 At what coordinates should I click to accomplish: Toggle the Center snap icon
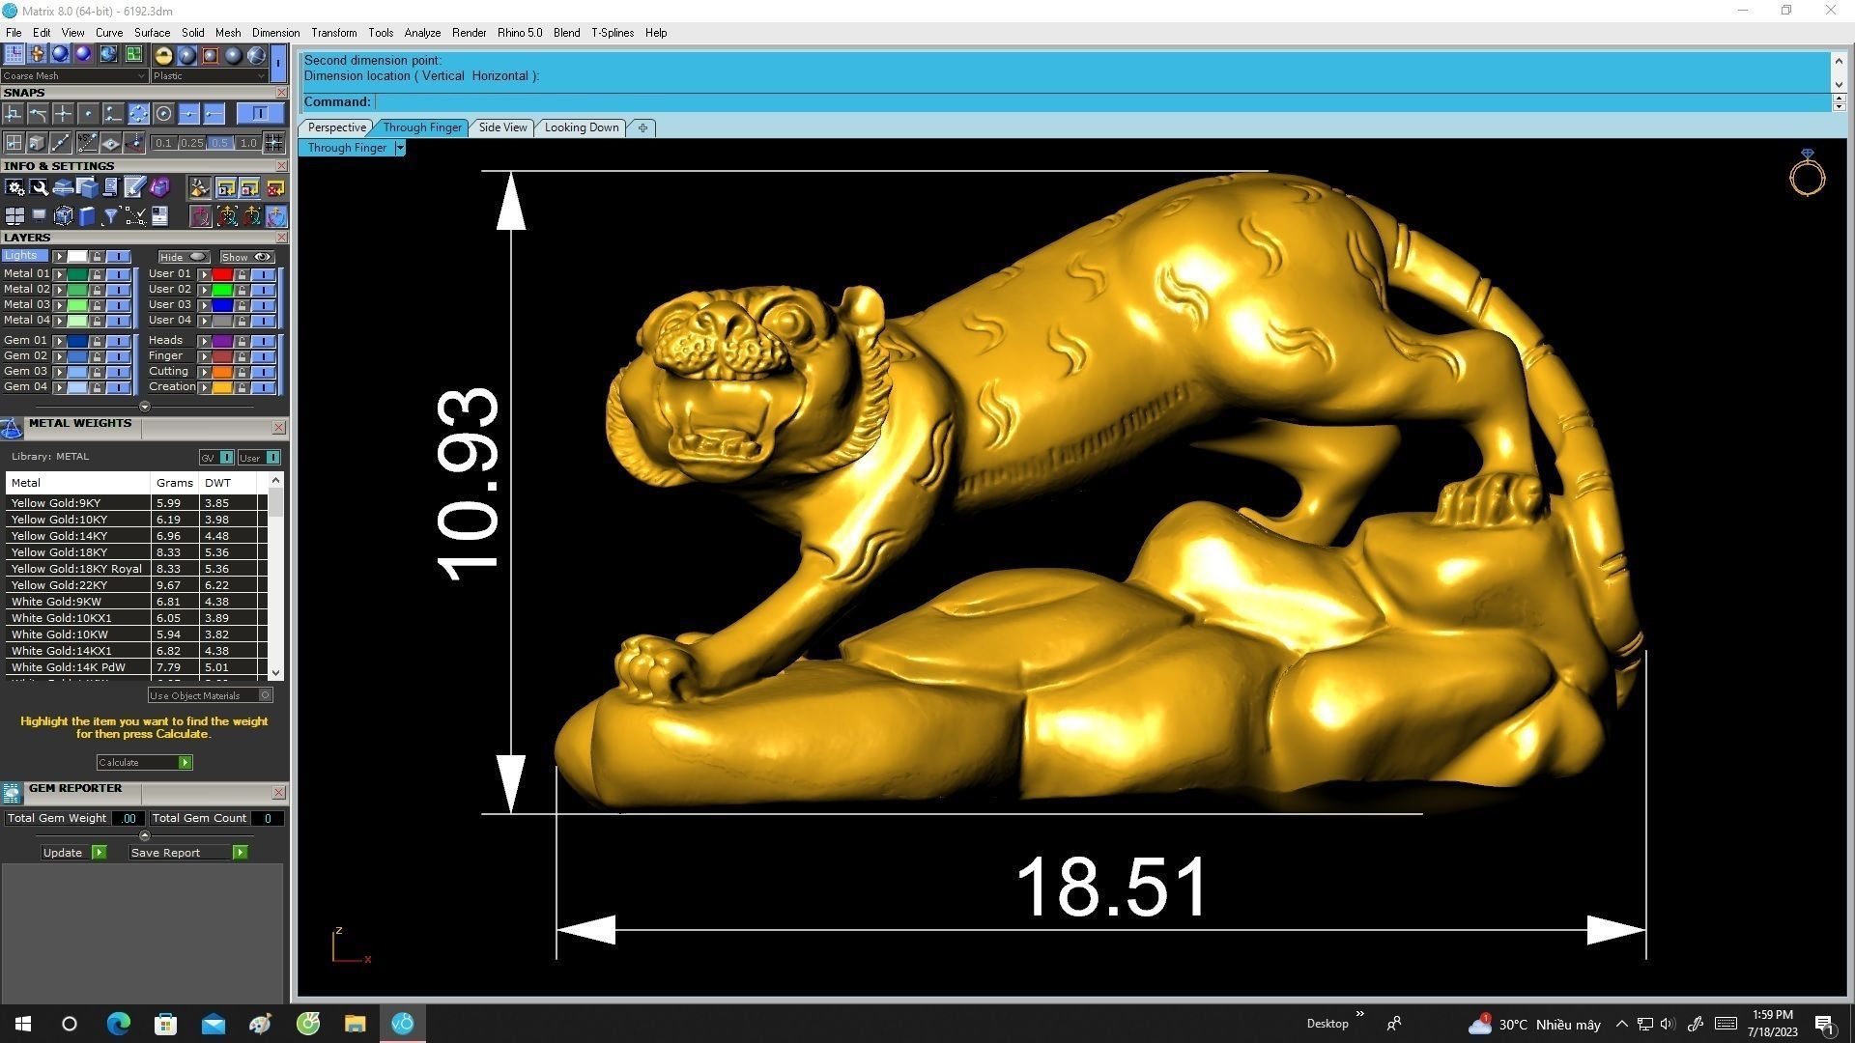click(163, 114)
